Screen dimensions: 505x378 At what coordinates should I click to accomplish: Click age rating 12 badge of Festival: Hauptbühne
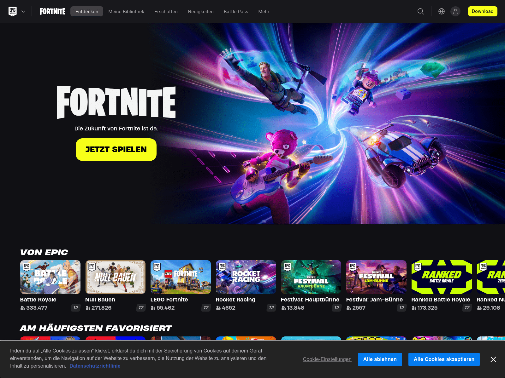click(336, 308)
